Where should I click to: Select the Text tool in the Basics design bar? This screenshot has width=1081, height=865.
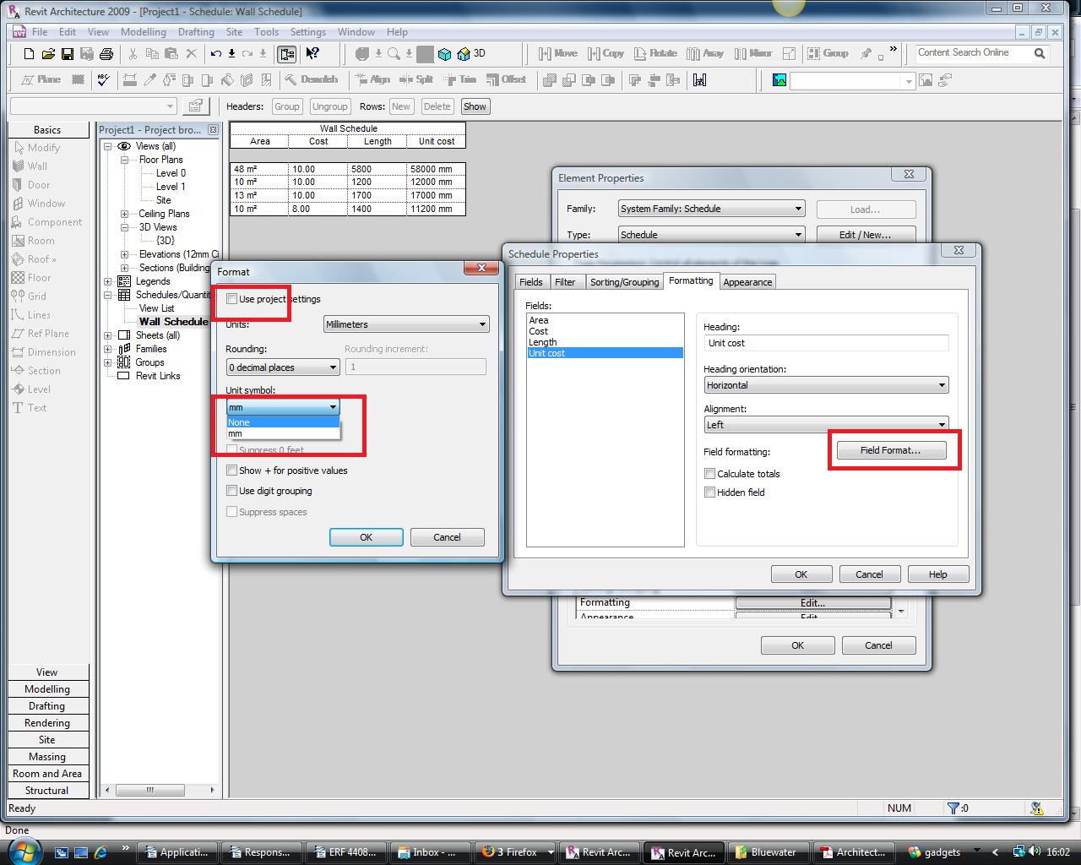30,408
